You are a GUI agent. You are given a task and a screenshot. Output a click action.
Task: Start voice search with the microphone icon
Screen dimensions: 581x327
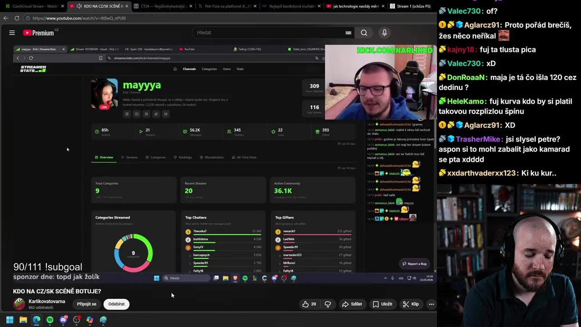pos(384,33)
